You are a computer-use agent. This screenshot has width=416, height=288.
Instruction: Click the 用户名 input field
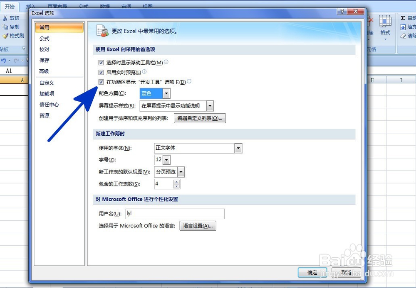175,214
